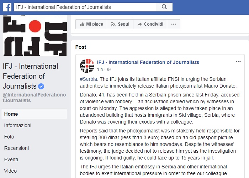Click the IFJ page title in sidebar
Screen dimensions: 249x178
30,76
